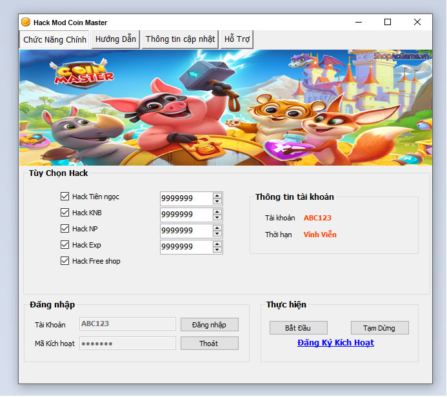The width and height of the screenshot is (447, 397).
Task: Minimize the Hack Mod Coin Master window
Action: [x=359, y=22]
